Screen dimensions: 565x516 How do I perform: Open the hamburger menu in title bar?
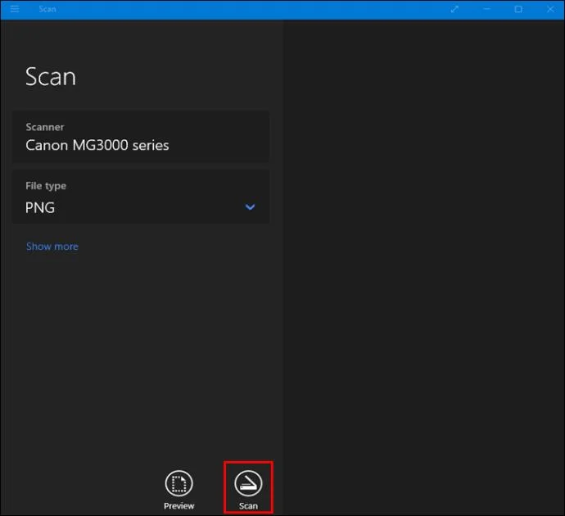(15, 9)
